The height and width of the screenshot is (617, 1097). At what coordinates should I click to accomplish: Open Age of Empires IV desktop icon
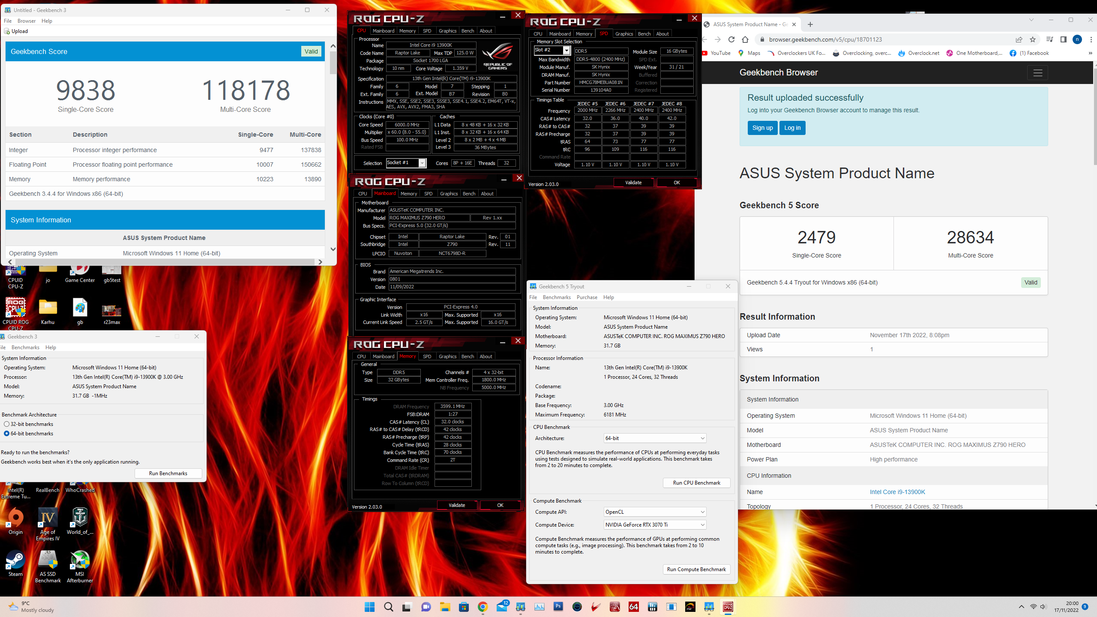pyautogui.click(x=48, y=524)
